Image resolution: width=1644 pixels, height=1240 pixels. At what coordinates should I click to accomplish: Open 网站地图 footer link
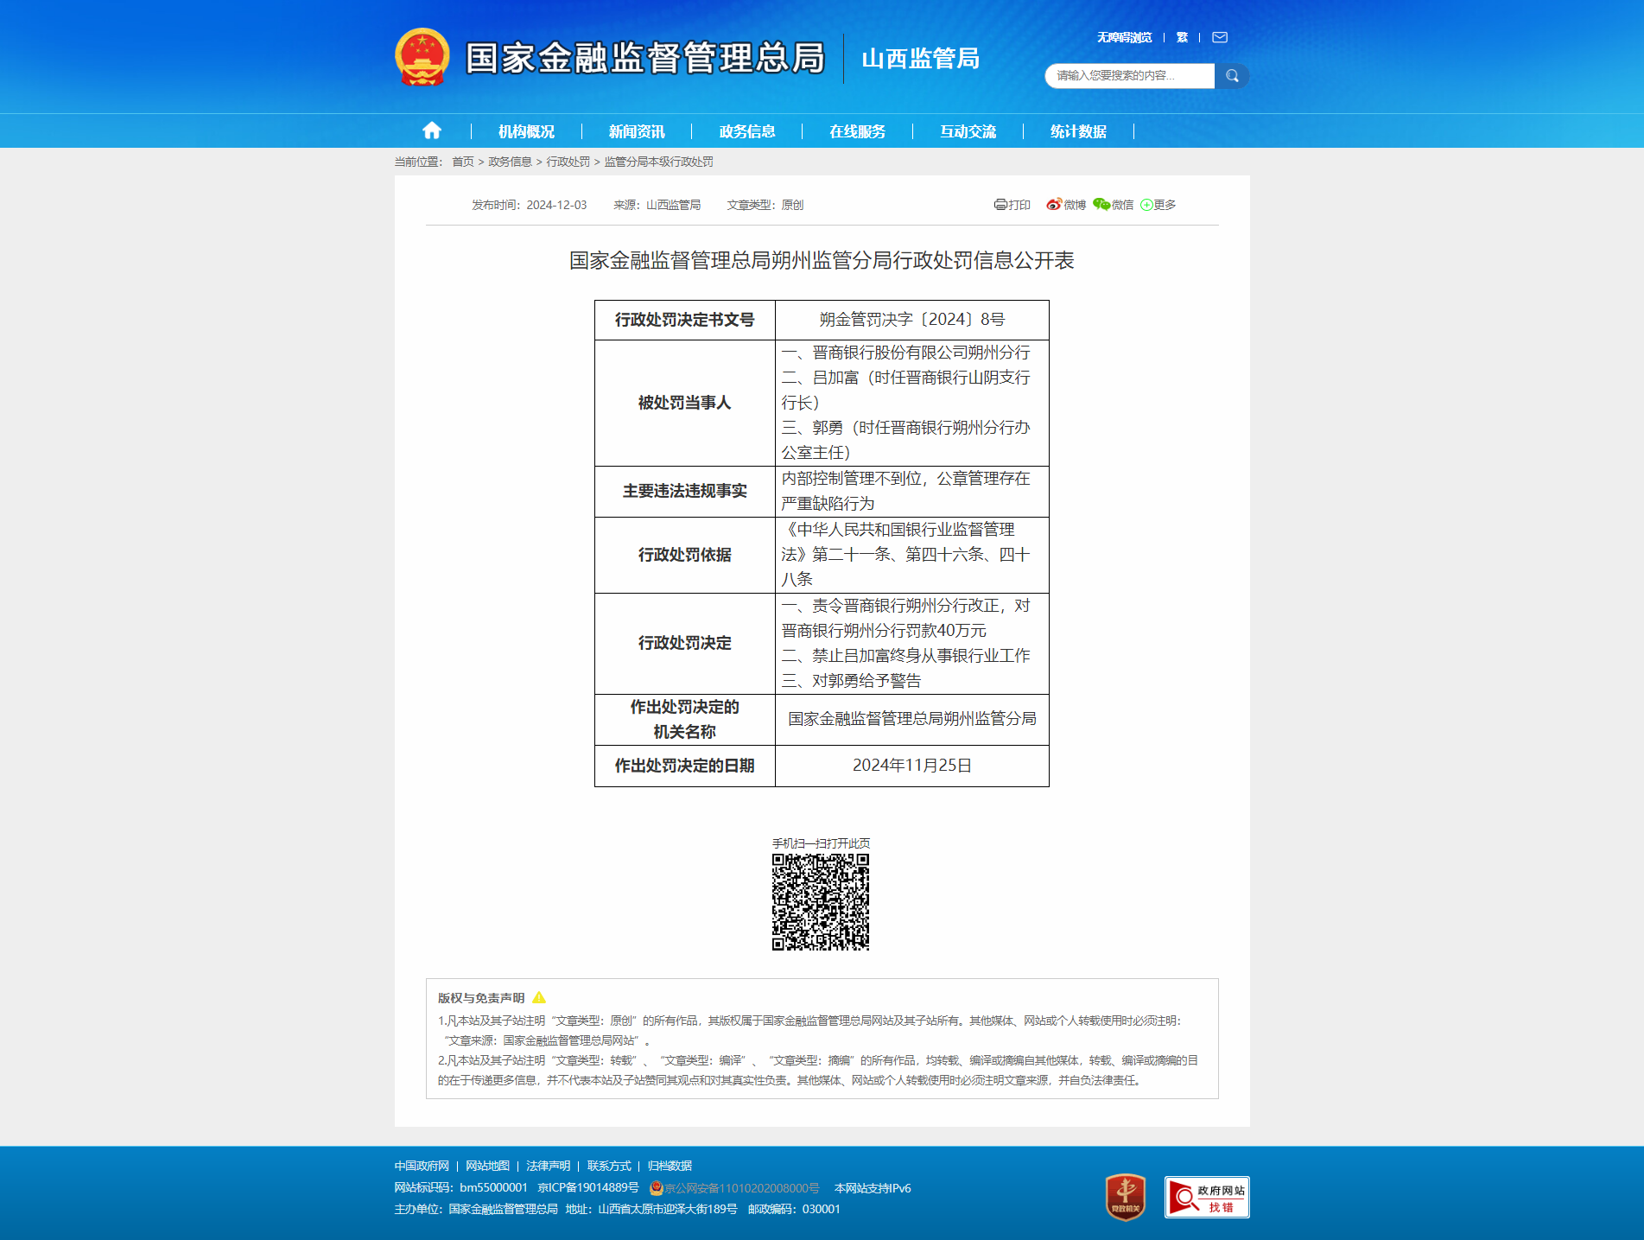click(487, 1166)
